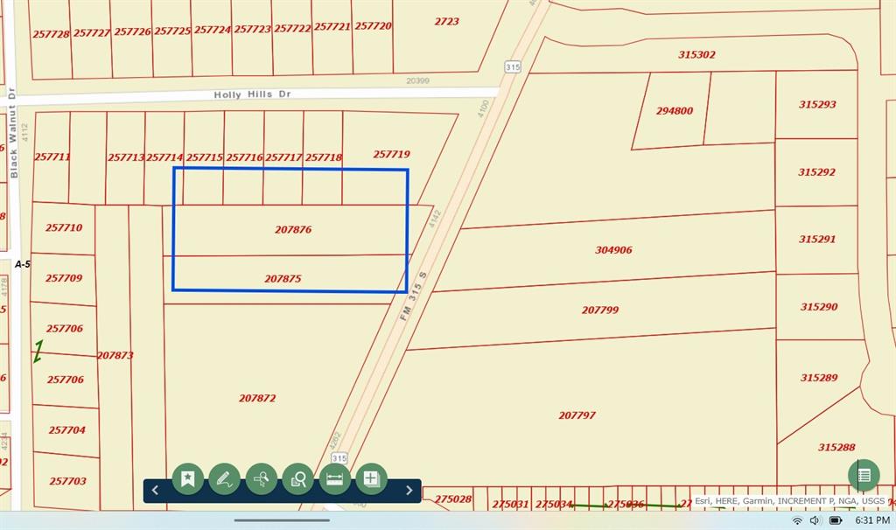
Task: Select the Draw pencil tool
Action: [x=225, y=478]
